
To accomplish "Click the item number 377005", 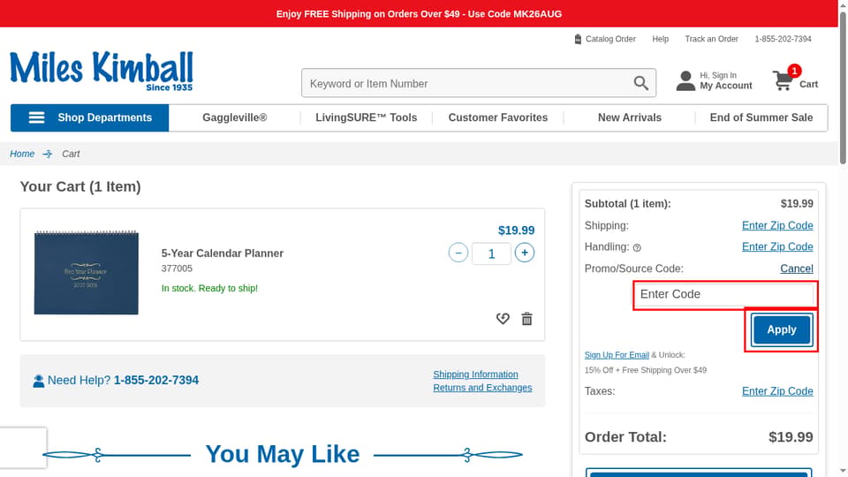I will coord(177,269).
